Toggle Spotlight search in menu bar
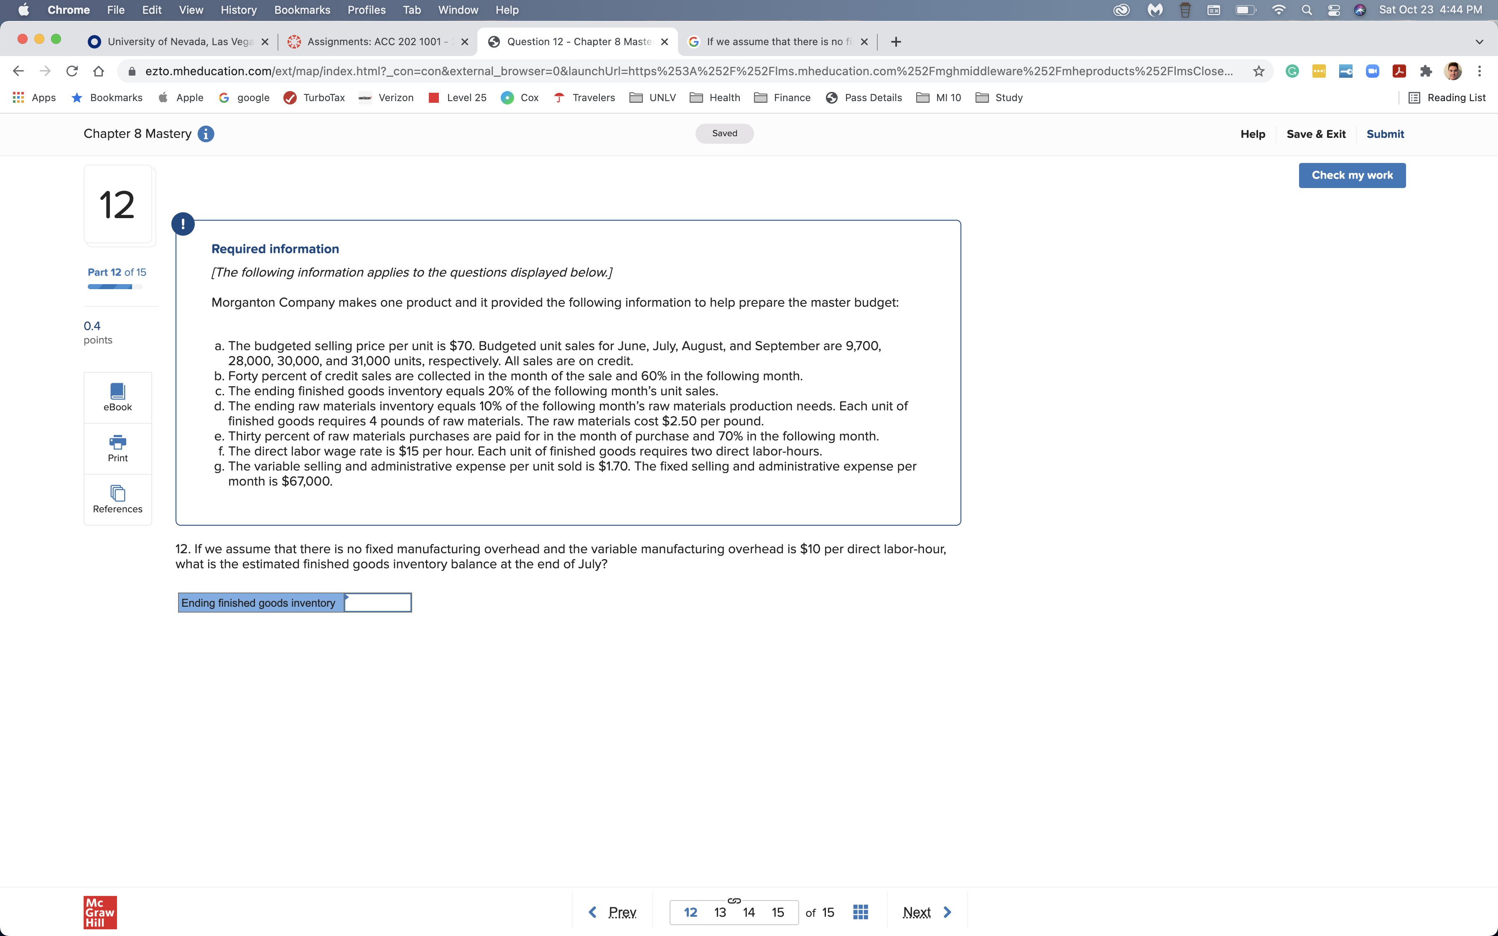The height and width of the screenshot is (936, 1498). pos(1307,10)
